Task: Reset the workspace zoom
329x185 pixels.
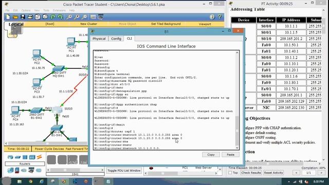Action: (77, 17)
